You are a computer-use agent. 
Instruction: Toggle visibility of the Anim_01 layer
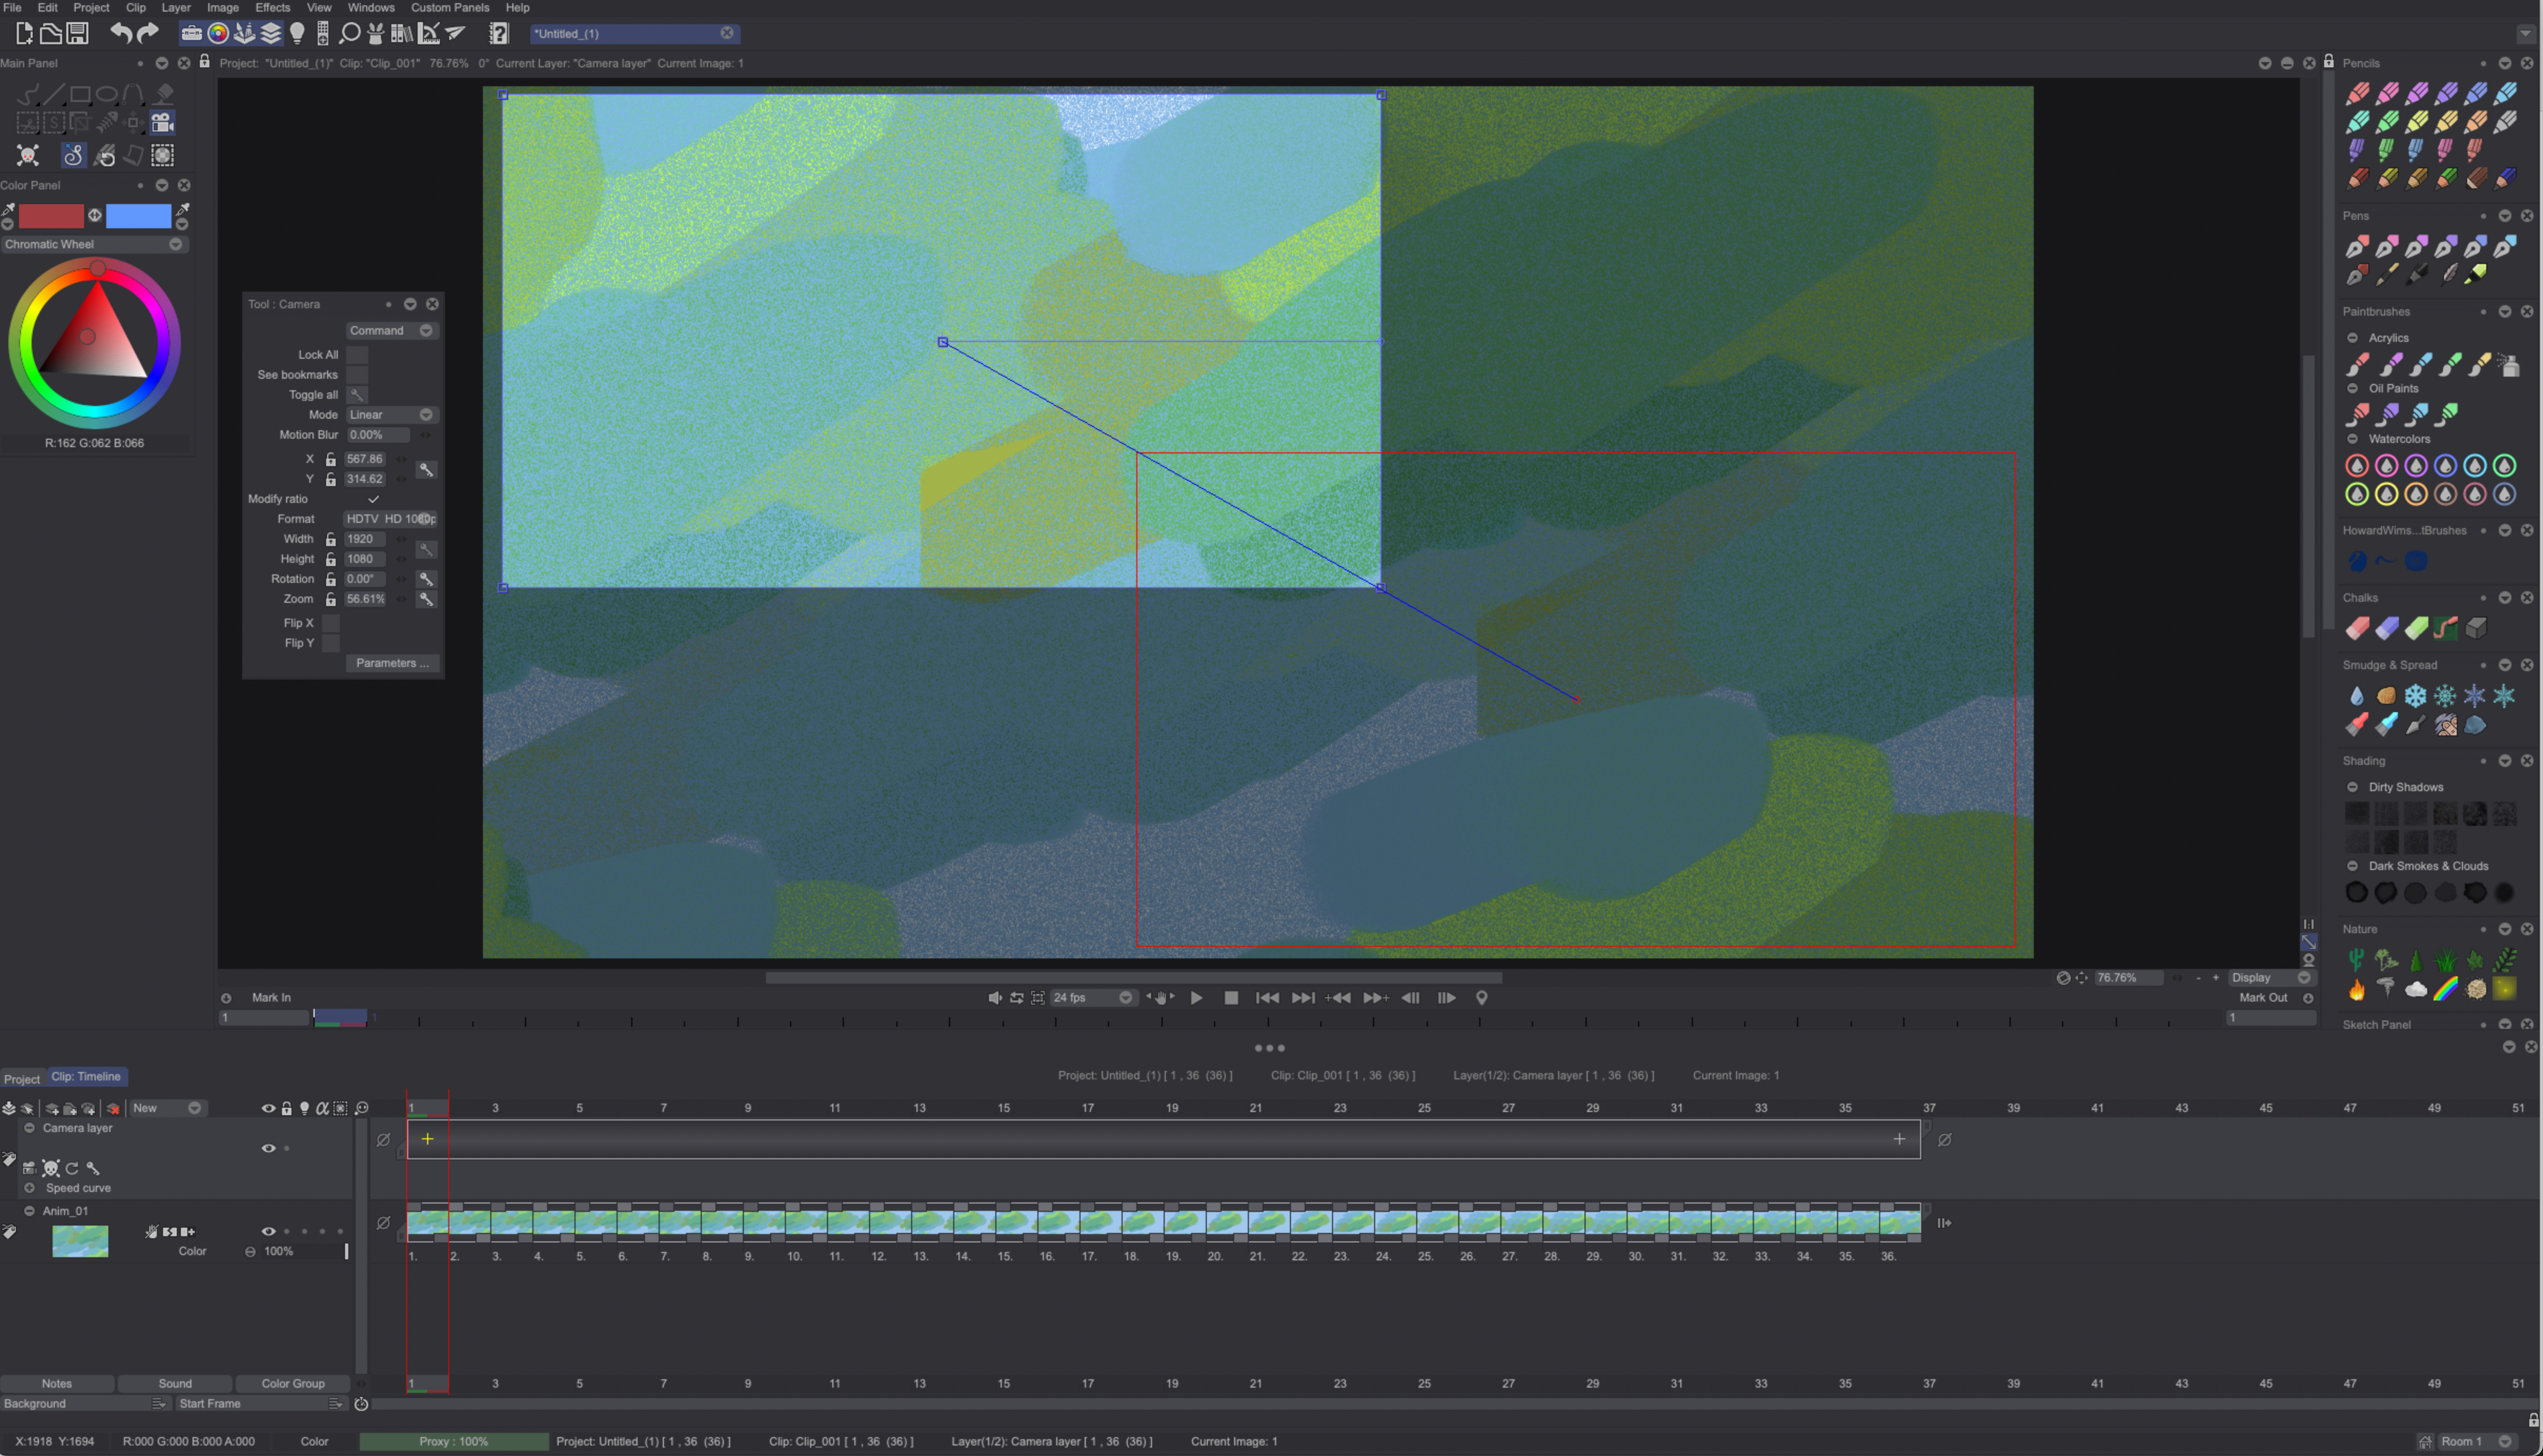click(268, 1231)
